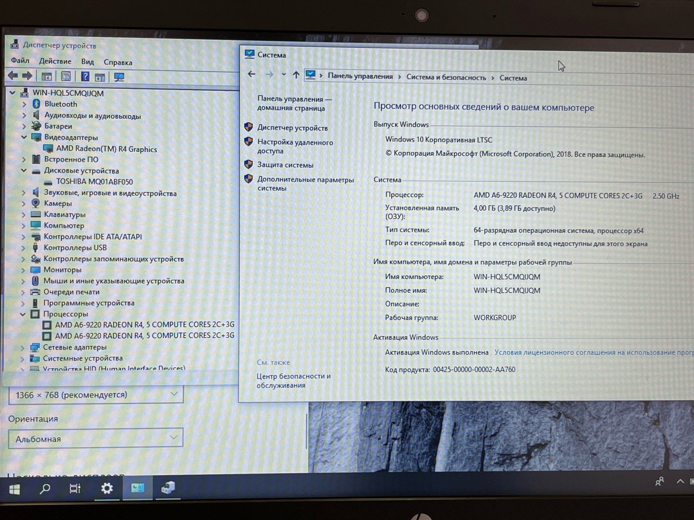Click blue Help question mark toolbar icon

click(x=85, y=76)
